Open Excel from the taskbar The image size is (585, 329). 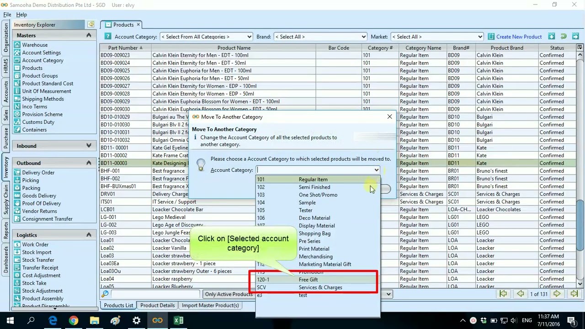[x=178, y=320]
